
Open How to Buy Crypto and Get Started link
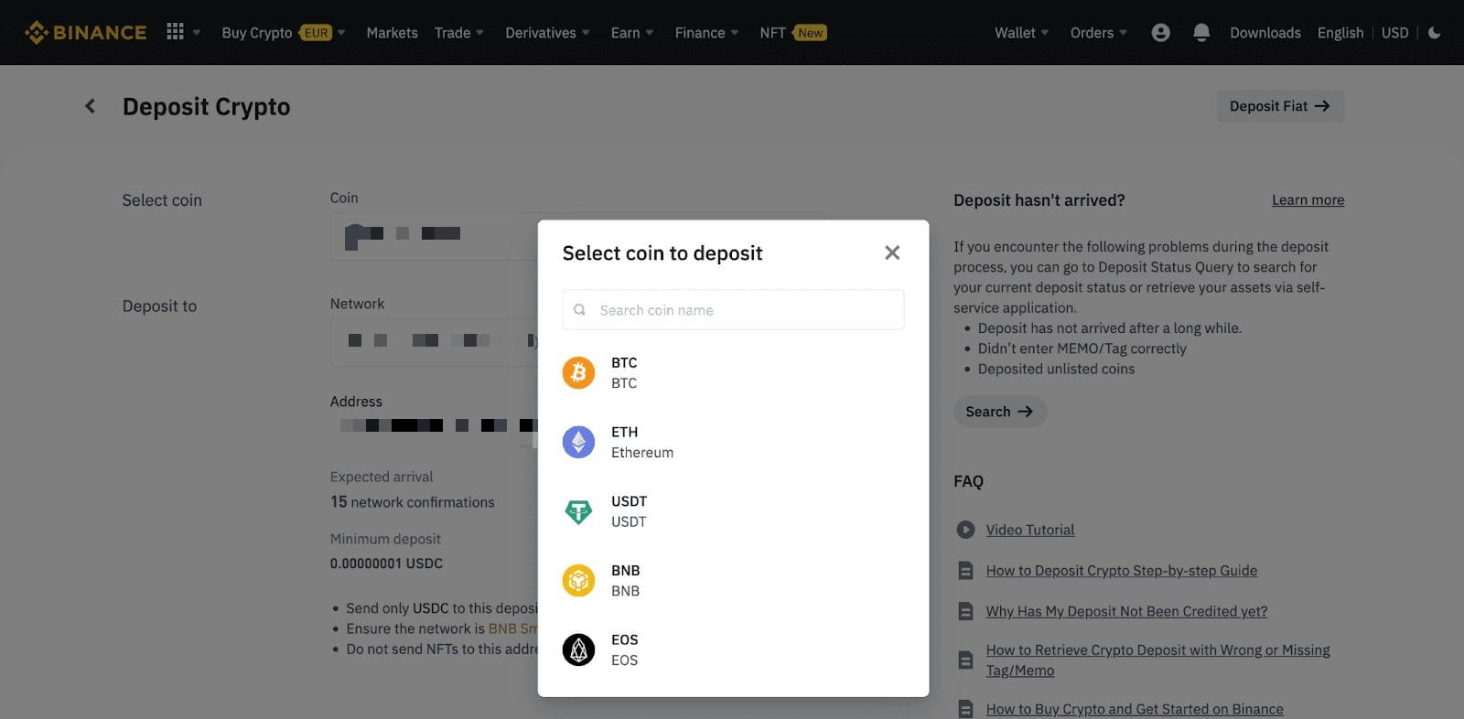tap(1135, 709)
